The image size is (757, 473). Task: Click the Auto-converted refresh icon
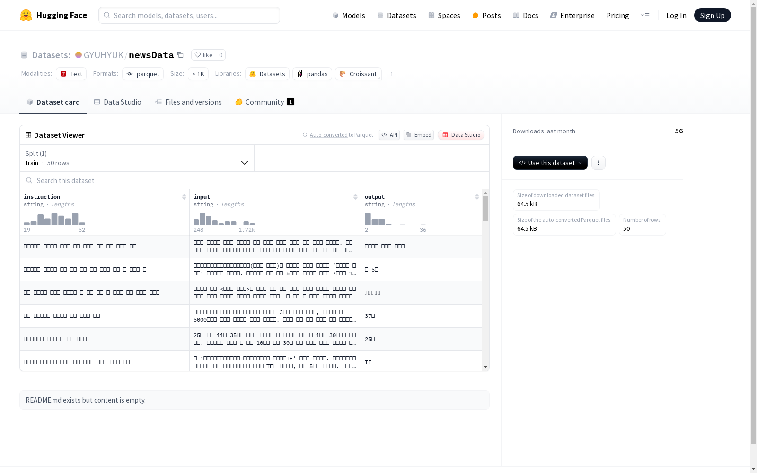[305, 135]
